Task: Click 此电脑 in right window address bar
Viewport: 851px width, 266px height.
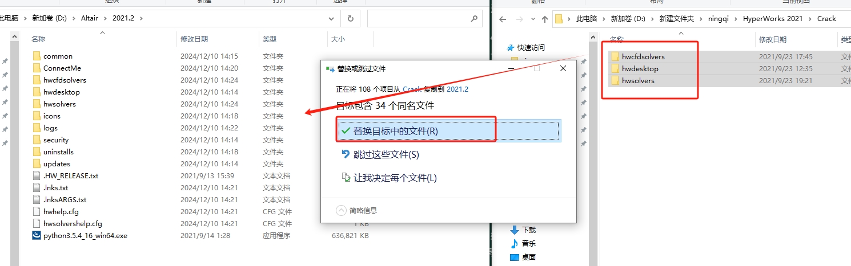Action: [x=586, y=19]
